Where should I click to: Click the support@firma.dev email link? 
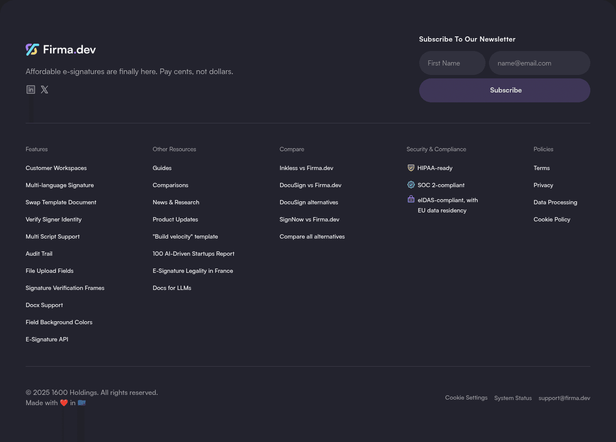564,398
